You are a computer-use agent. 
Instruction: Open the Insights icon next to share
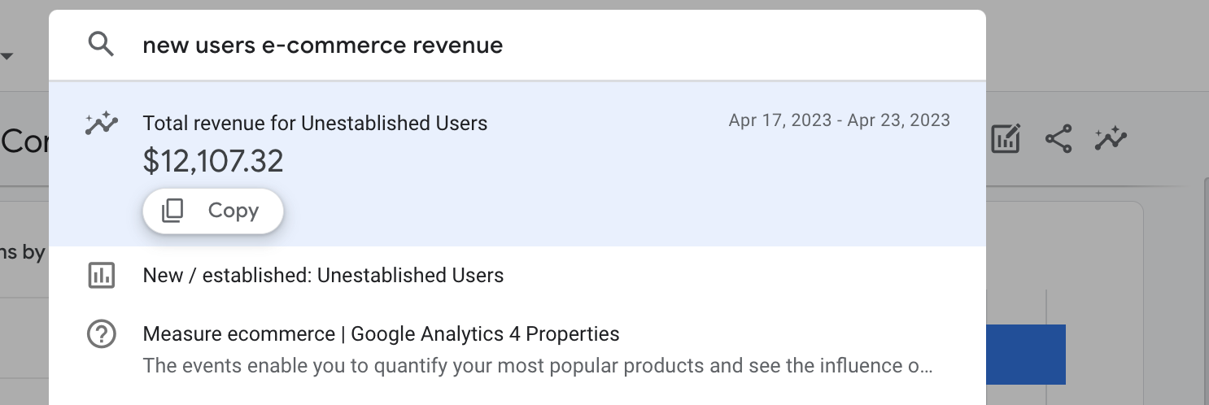click(x=1111, y=139)
